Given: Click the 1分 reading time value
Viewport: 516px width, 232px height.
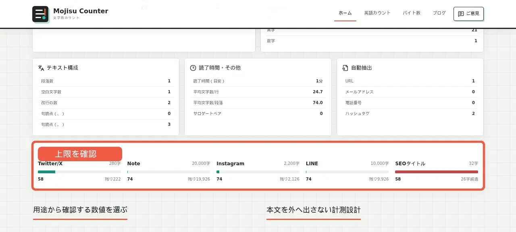Looking at the screenshot, I should (x=319, y=81).
